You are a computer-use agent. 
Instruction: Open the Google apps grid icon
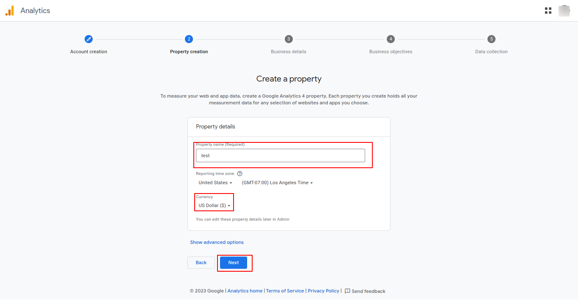point(548,11)
